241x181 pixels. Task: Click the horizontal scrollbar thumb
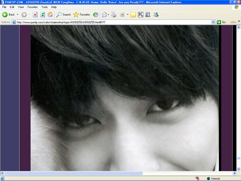(74, 173)
